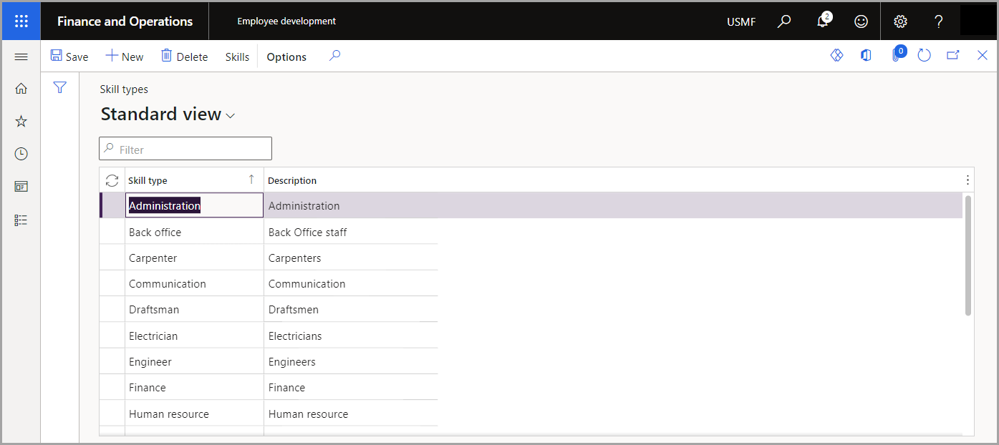The image size is (999, 445).
Task: Click the action pane search icon
Action: pyautogui.click(x=334, y=56)
